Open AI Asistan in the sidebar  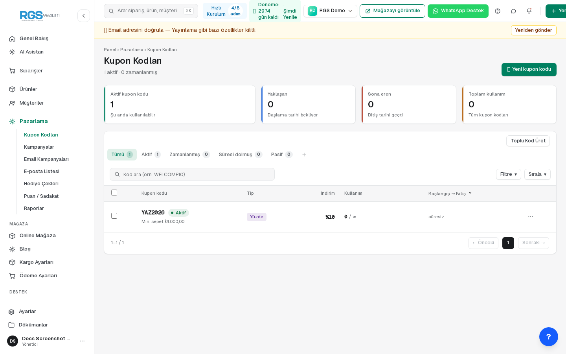[x=31, y=52]
